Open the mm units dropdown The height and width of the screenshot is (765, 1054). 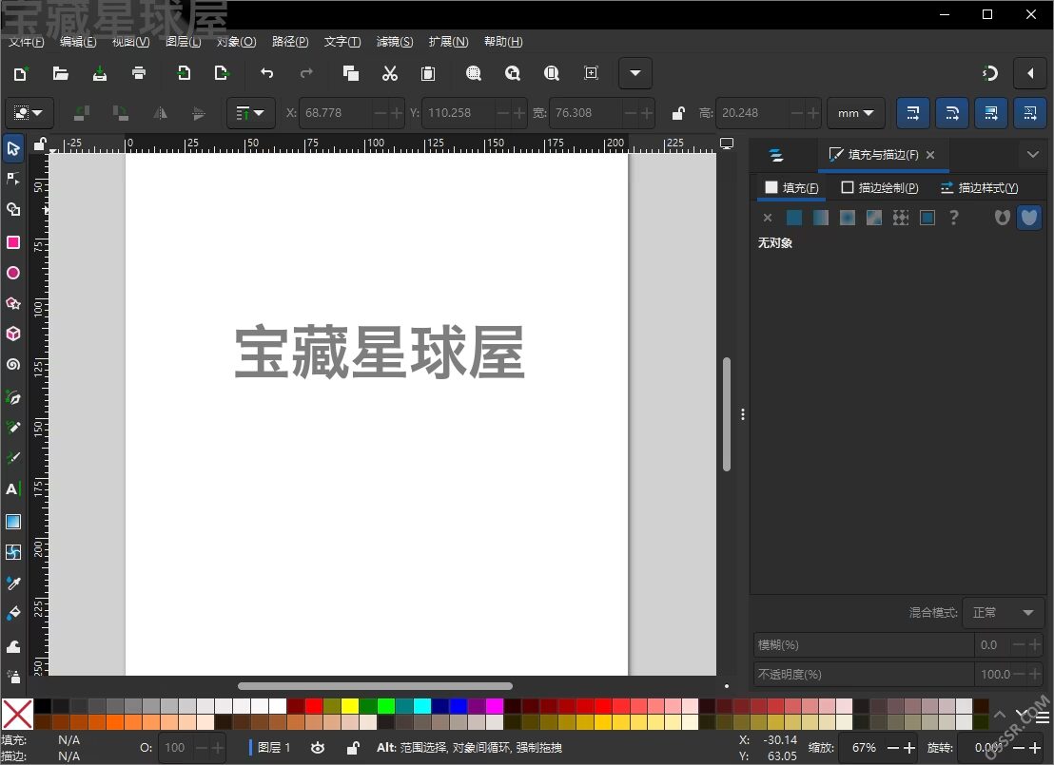856,113
